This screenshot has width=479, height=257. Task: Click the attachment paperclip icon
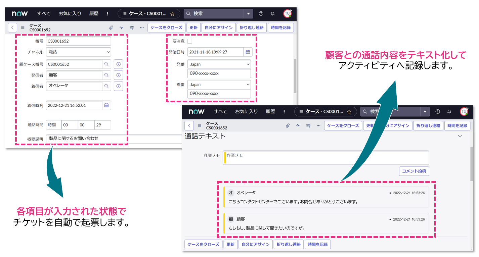(111, 28)
